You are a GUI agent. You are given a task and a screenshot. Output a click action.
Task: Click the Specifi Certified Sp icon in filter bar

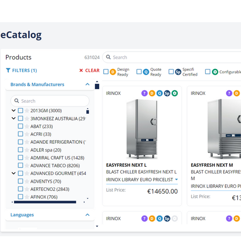(178, 72)
